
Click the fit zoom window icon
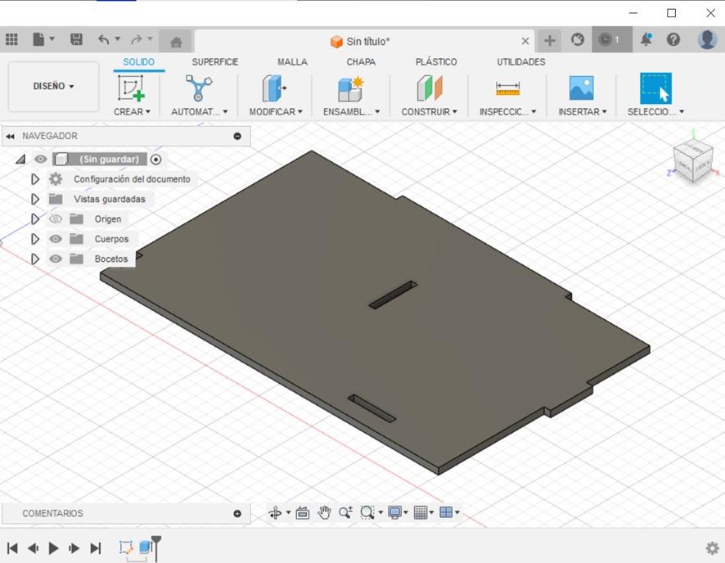point(367,512)
